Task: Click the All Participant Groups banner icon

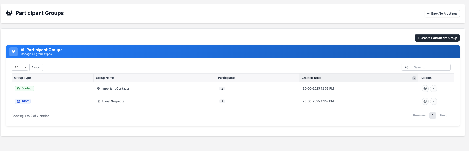Action: pos(14,52)
